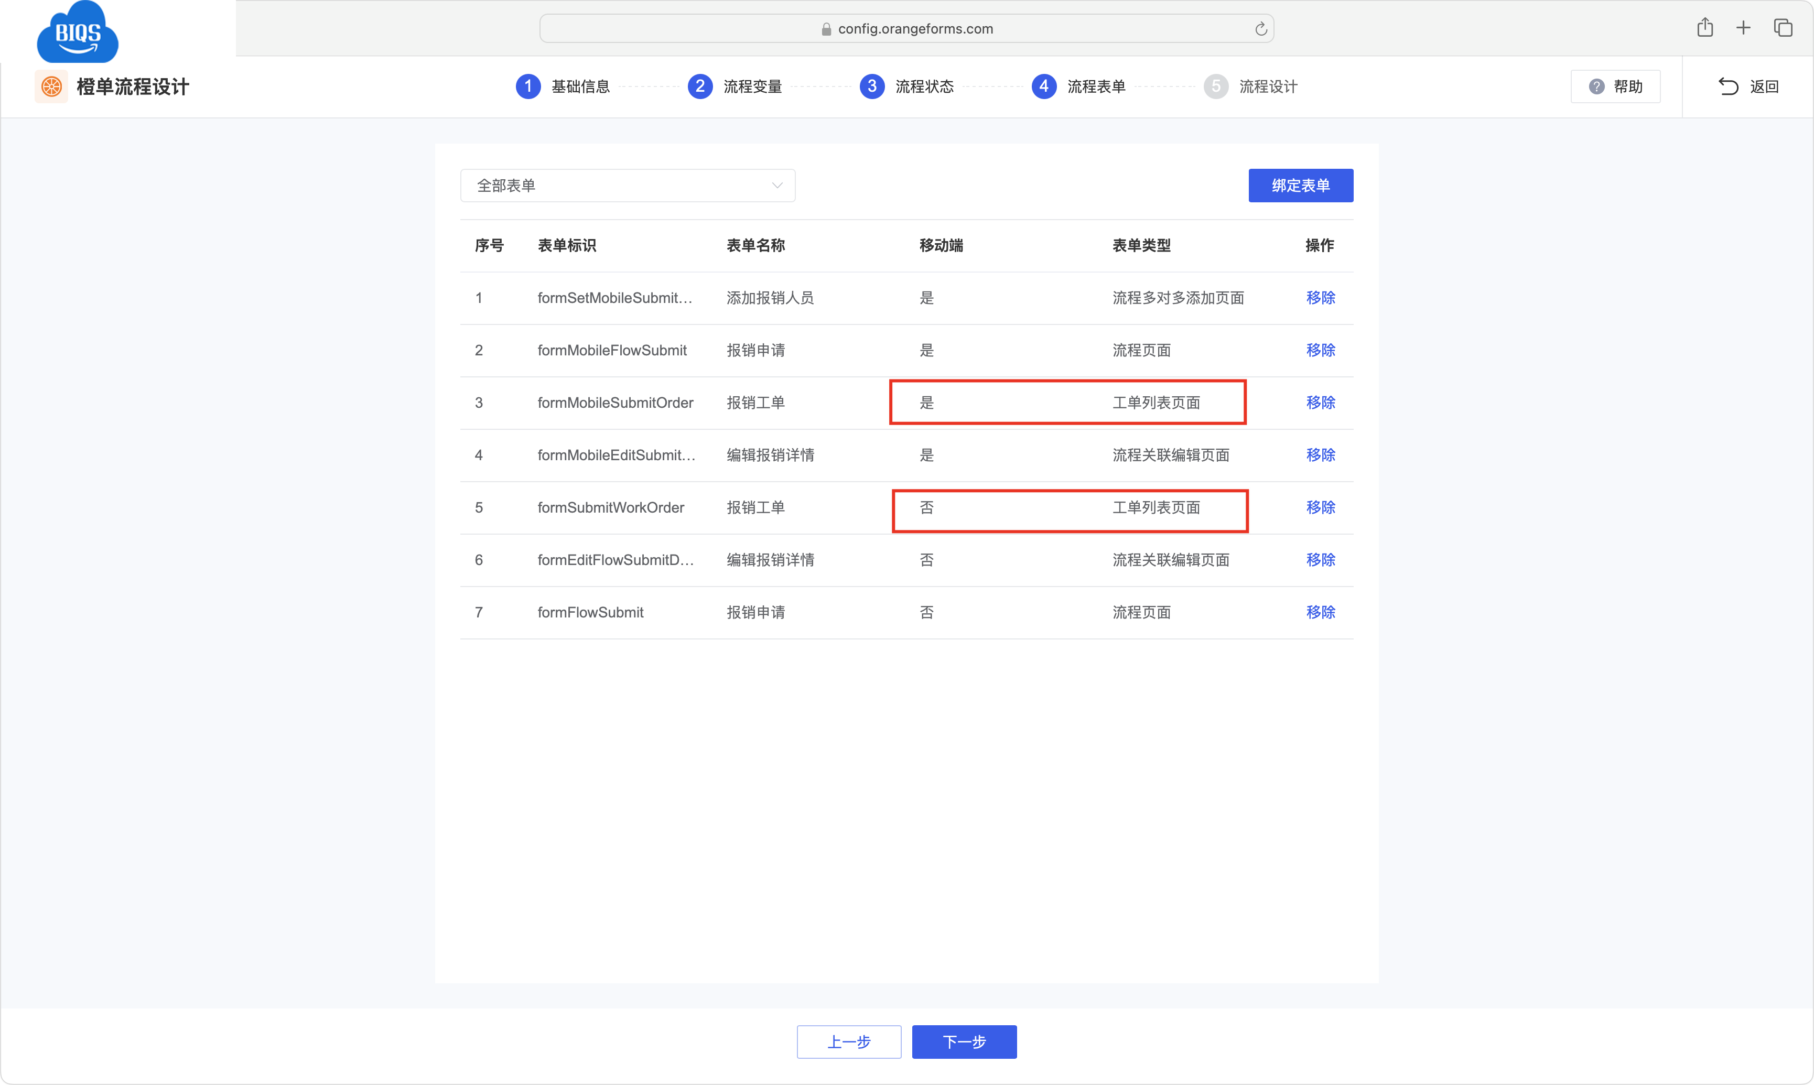1814x1085 pixels.
Task: Click the formMobileSubmitOrder cell
Action: [615, 403]
